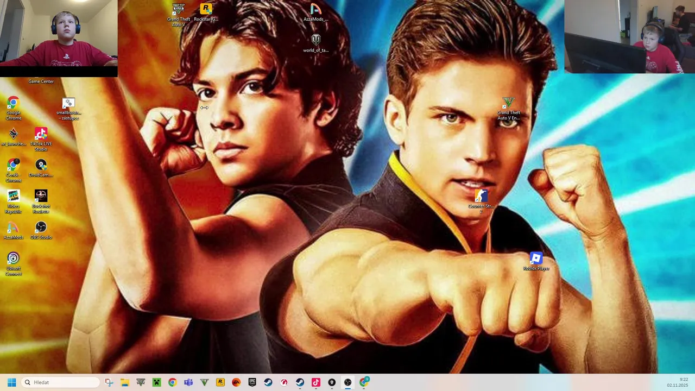Image resolution: width=695 pixels, height=391 pixels.
Task: Open Epic Games Launcher taskbar icon
Action: (x=252, y=382)
